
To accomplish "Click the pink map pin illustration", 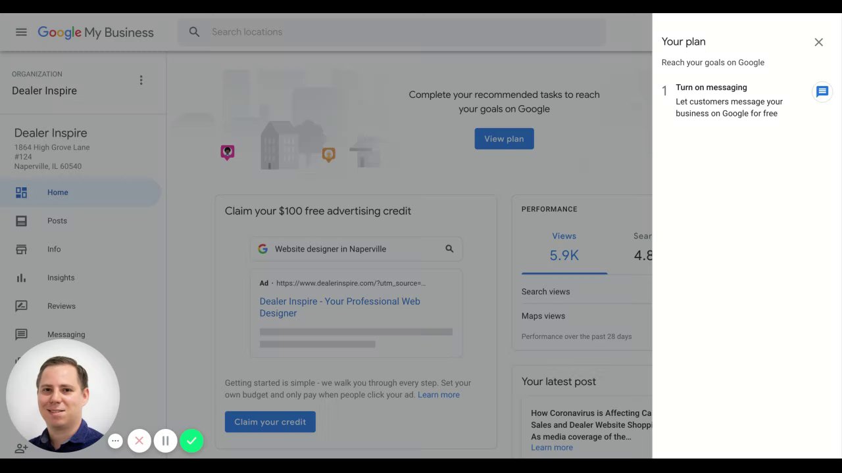I will (228, 153).
